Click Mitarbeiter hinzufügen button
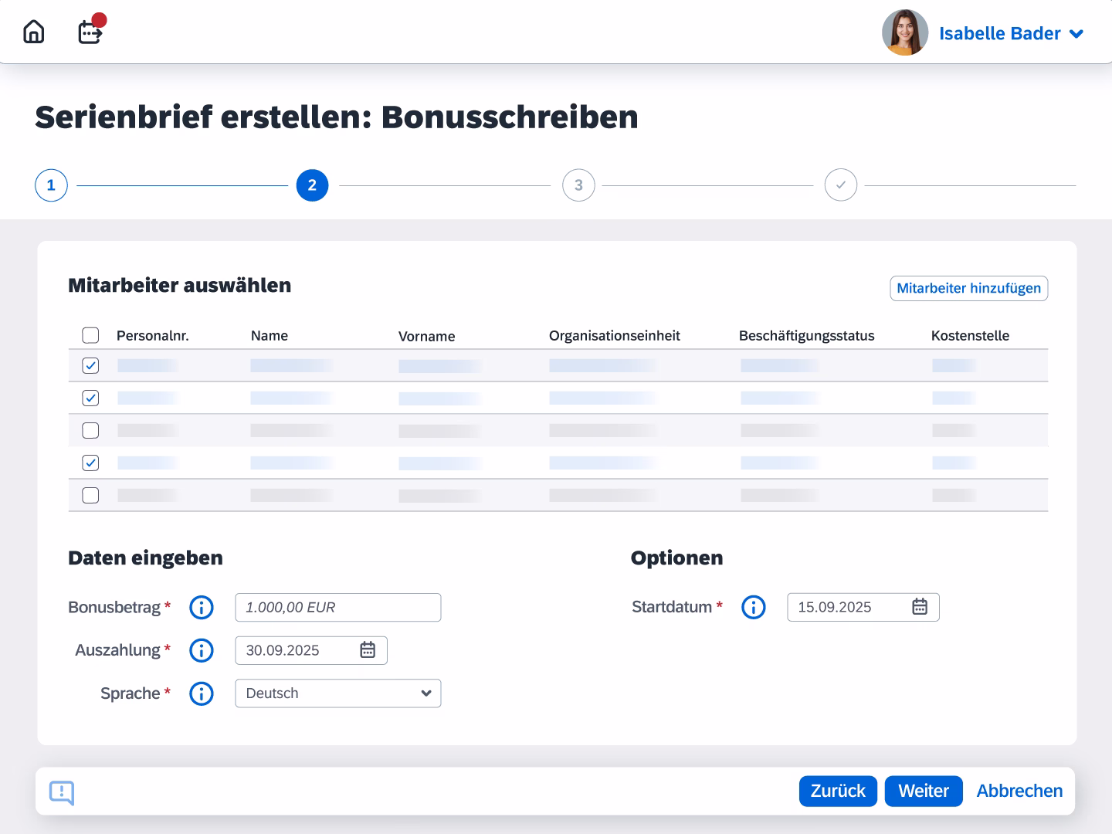 pos(969,288)
